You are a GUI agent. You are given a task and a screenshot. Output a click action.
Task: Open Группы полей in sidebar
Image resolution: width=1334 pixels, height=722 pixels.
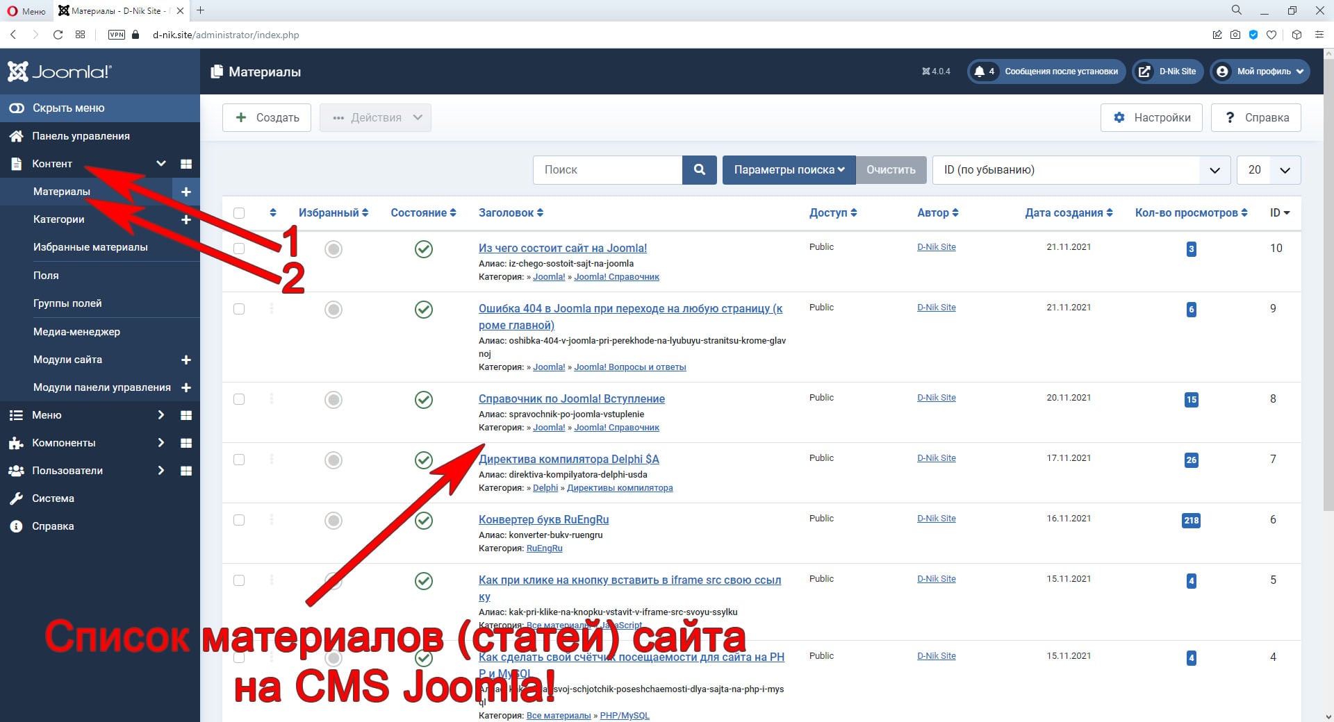pos(67,303)
